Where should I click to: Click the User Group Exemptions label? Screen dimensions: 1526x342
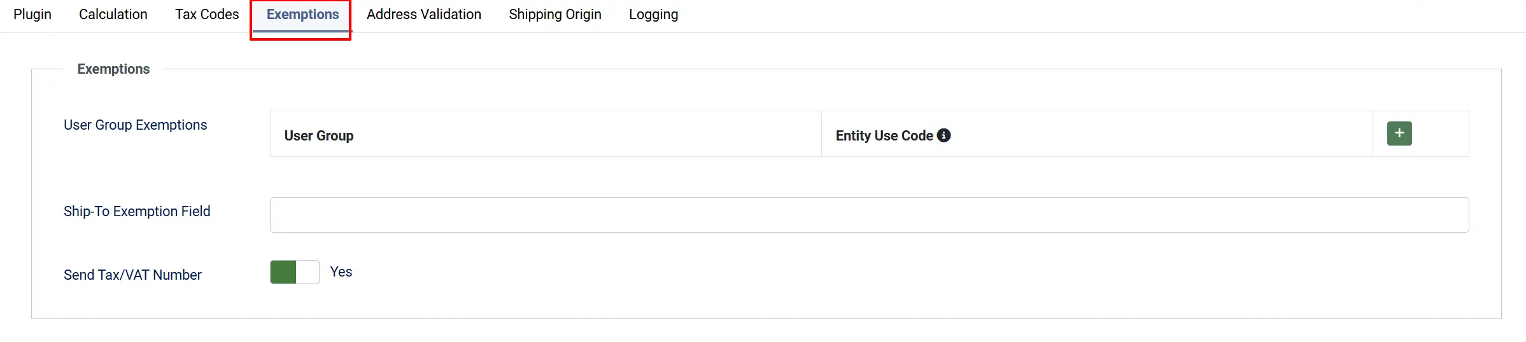pos(136,125)
